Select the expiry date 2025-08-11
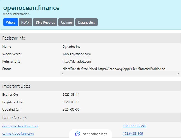The height and width of the screenshot is (138, 181). pyautogui.click(x=71, y=95)
